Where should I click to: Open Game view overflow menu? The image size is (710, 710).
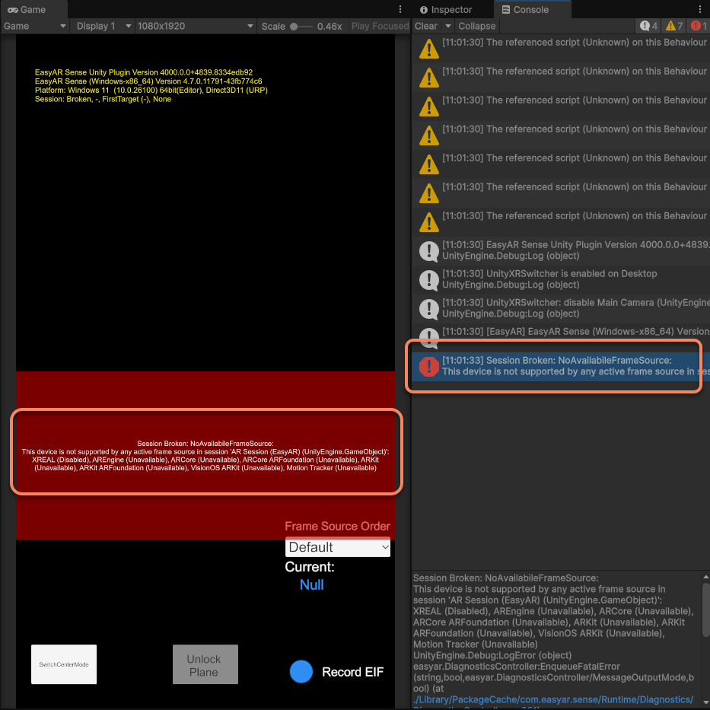[x=400, y=8]
